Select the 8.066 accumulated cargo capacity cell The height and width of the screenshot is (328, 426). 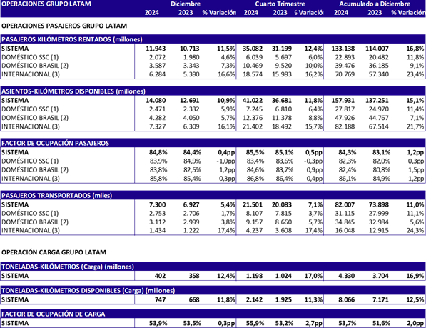click(x=346, y=299)
